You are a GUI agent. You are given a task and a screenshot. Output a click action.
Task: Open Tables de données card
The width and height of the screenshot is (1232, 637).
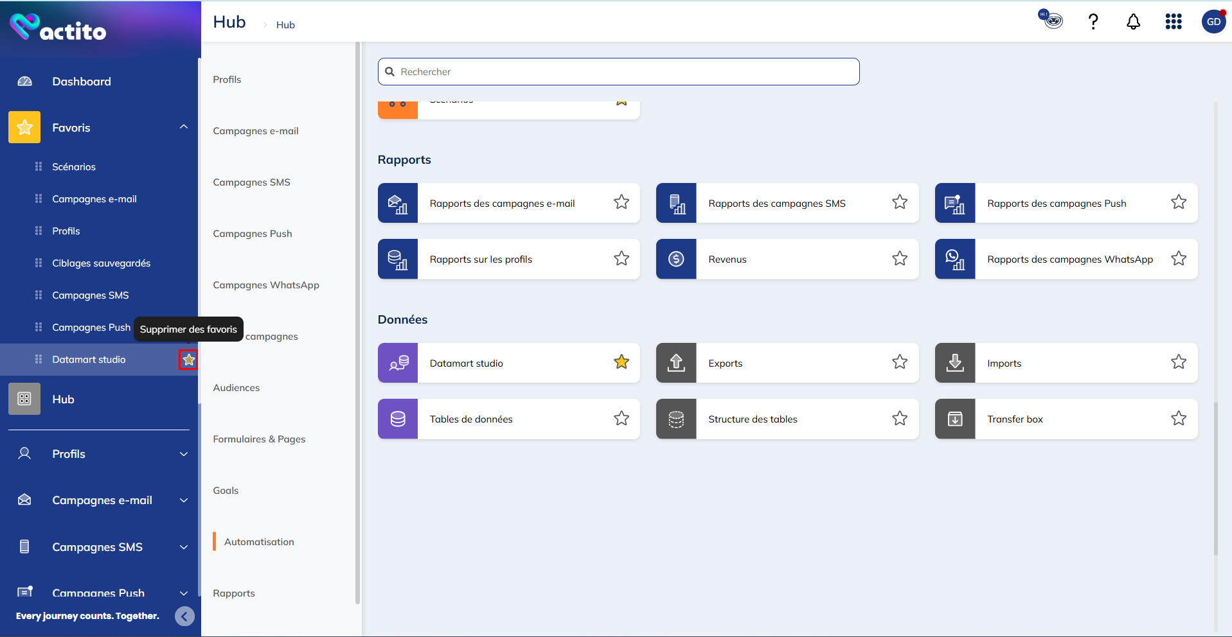coord(471,419)
